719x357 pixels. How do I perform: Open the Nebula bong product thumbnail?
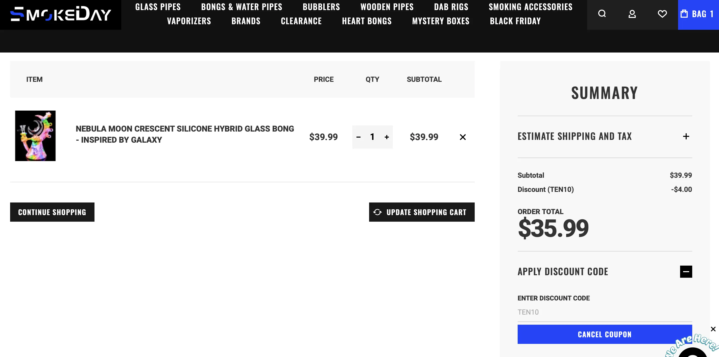pos(35,136)
